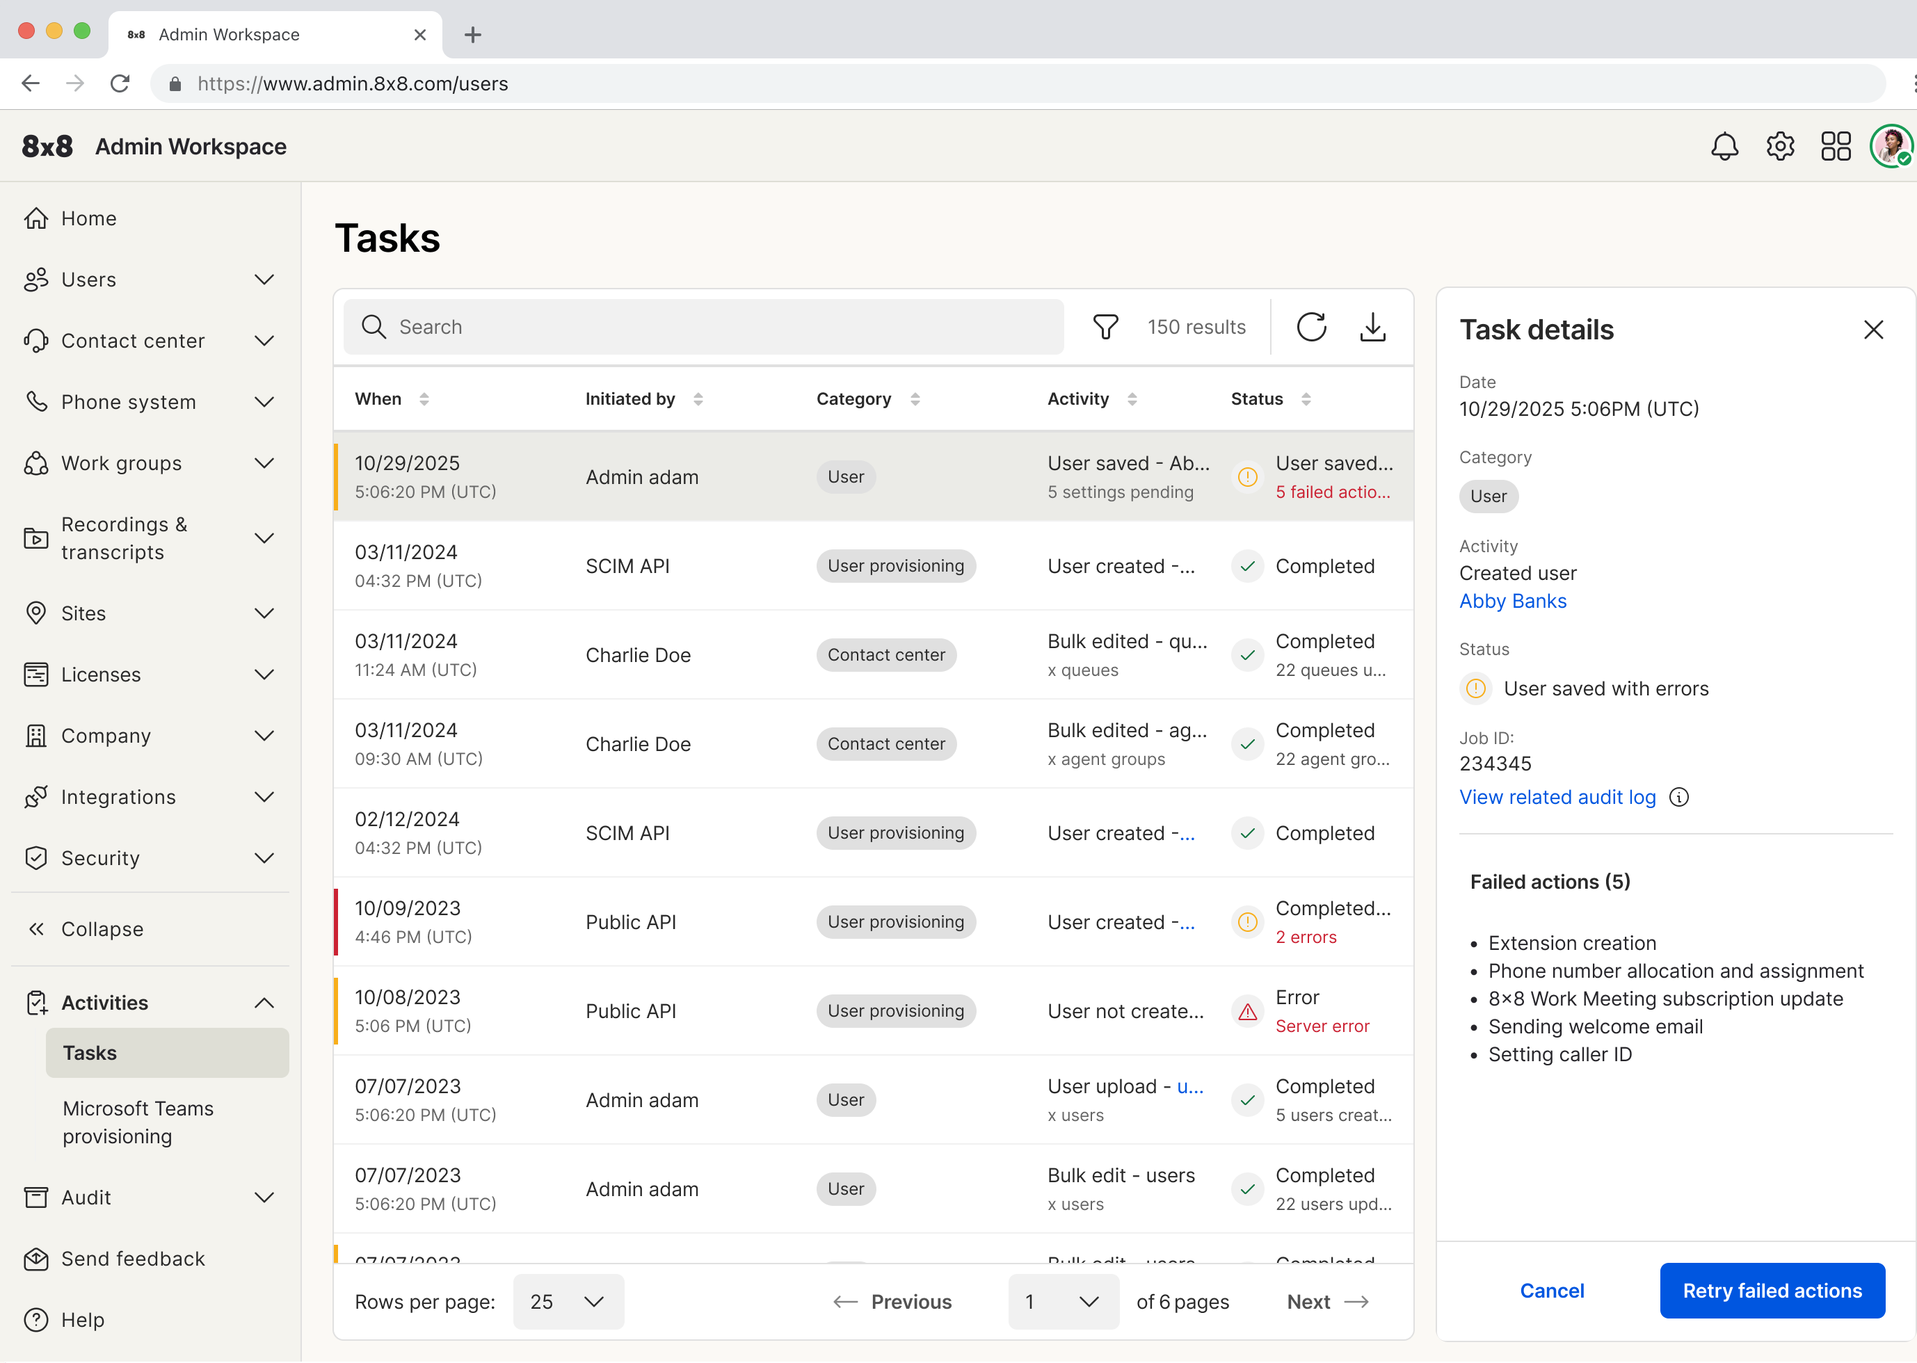Open the page number dropdown
Viewport: 1917px width, 1363px height.
(1064, 1301)
